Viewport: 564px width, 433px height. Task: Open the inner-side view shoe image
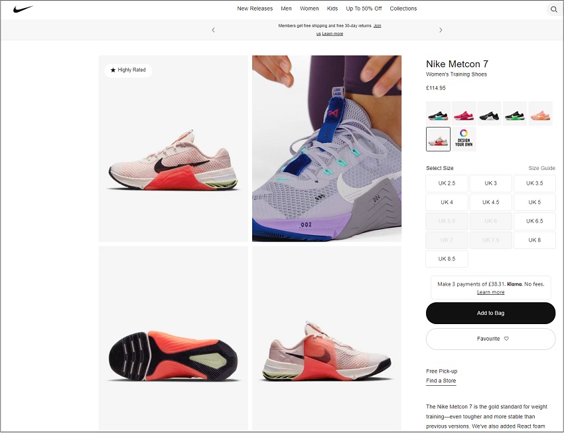click(x=326, y=339)
